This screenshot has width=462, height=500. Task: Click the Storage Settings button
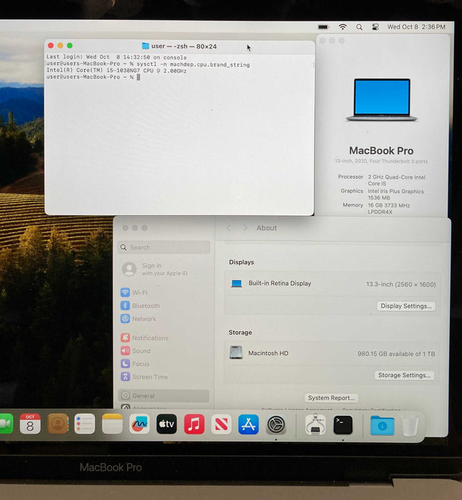tap(404, 375)
